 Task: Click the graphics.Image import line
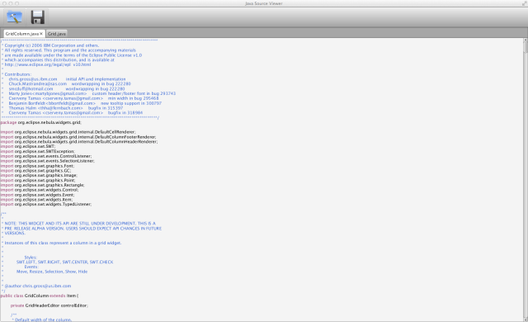click(x=39, y=176)
